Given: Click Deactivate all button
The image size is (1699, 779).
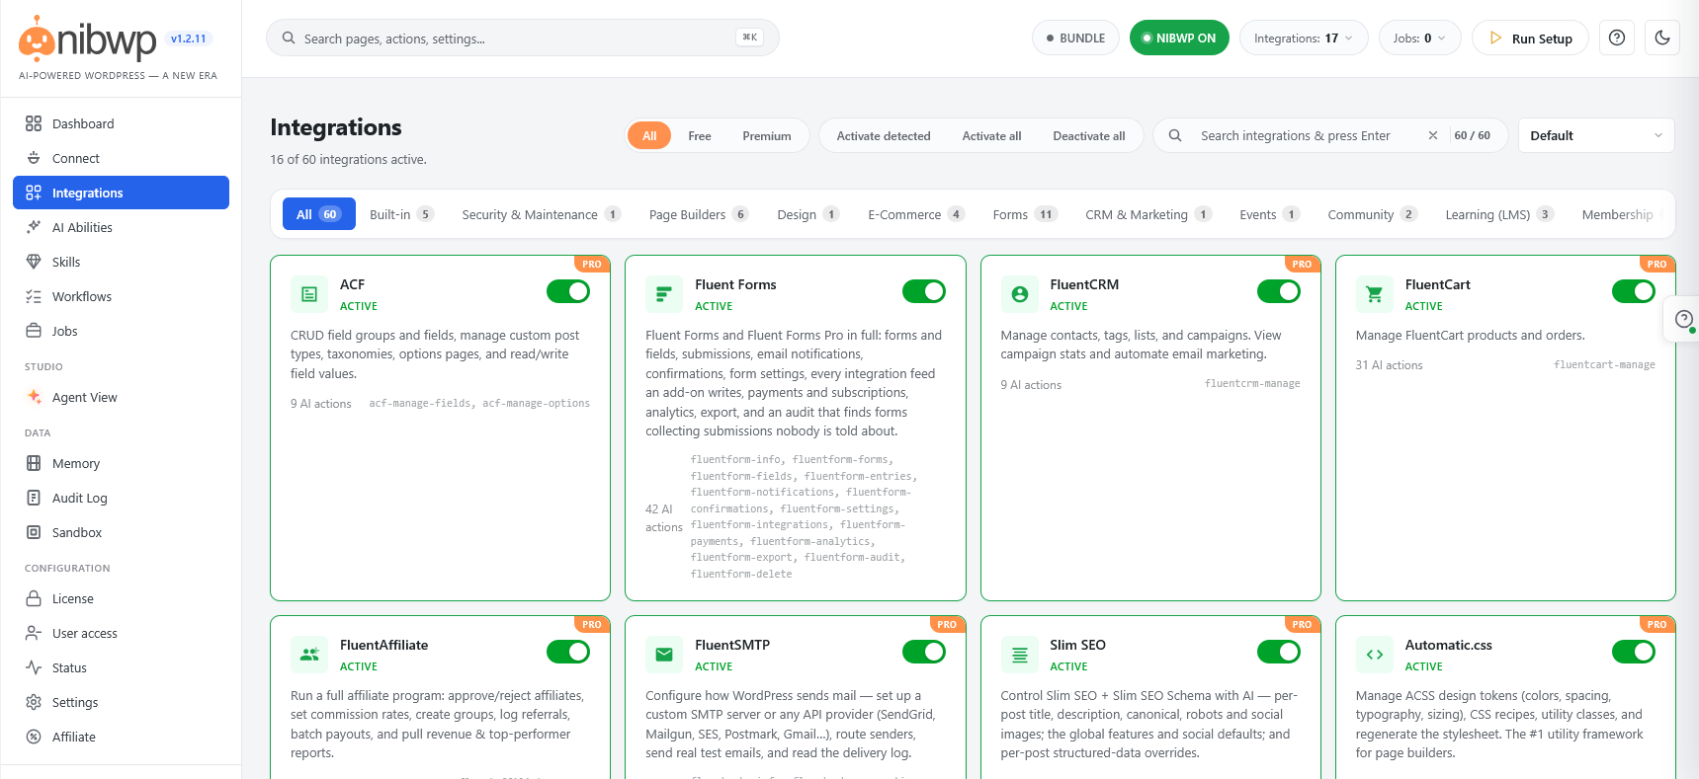Looking at the screenshot, I should point(1089,136).
